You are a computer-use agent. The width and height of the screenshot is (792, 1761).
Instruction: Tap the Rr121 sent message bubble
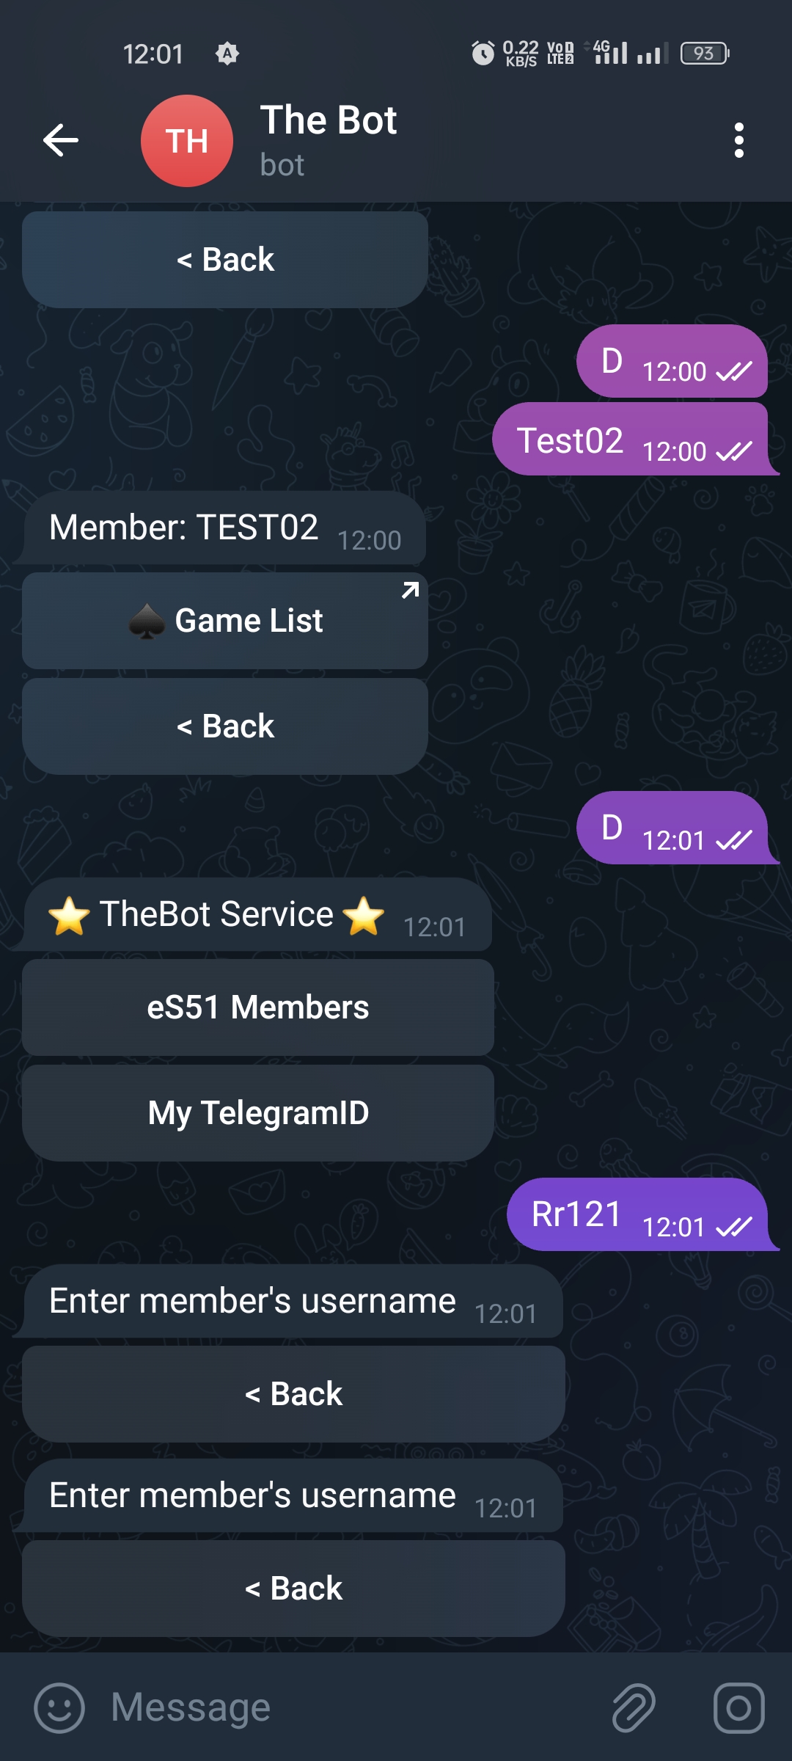(x=637, y=1214)
